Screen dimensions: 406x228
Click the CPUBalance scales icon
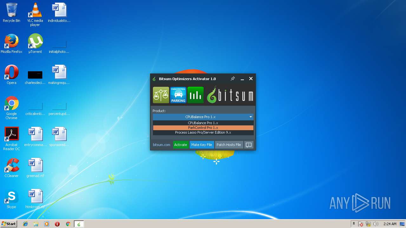tap(161, 95)
